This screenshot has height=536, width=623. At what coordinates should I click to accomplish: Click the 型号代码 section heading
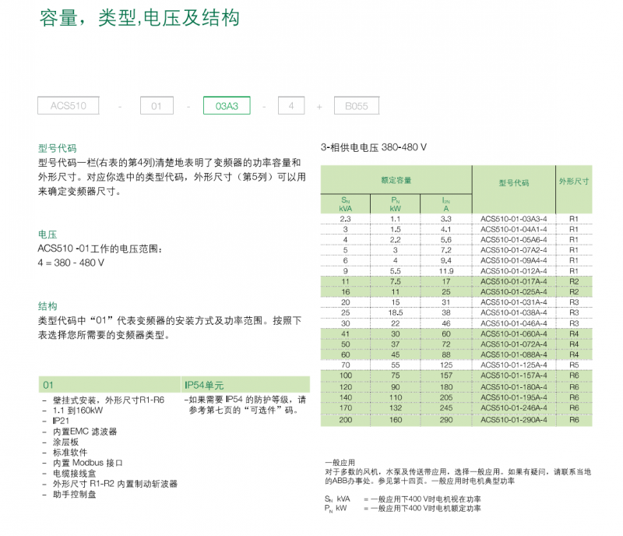57,148
